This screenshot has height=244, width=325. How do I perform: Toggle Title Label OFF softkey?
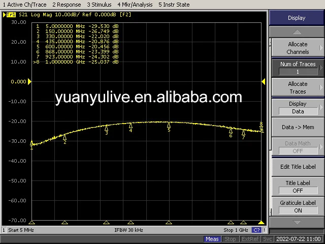click(298, 187)
